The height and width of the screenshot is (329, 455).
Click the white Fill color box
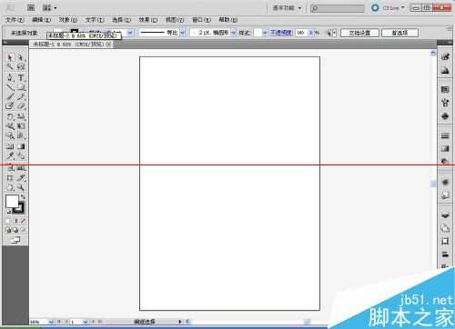coord(12,201)
